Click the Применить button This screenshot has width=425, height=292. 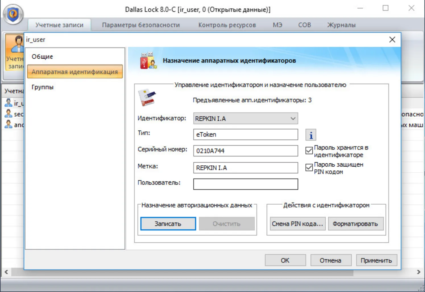376,260
